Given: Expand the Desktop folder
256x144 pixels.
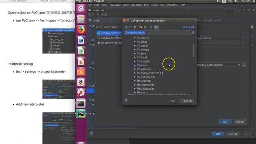Looking at the screenshot, I should click(x=135, y=81).
